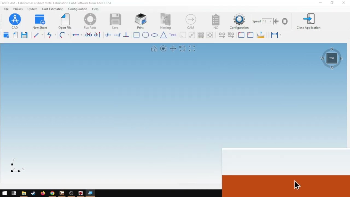
Task: Click the grid holes pattern icon
Action: coord(201,35)
